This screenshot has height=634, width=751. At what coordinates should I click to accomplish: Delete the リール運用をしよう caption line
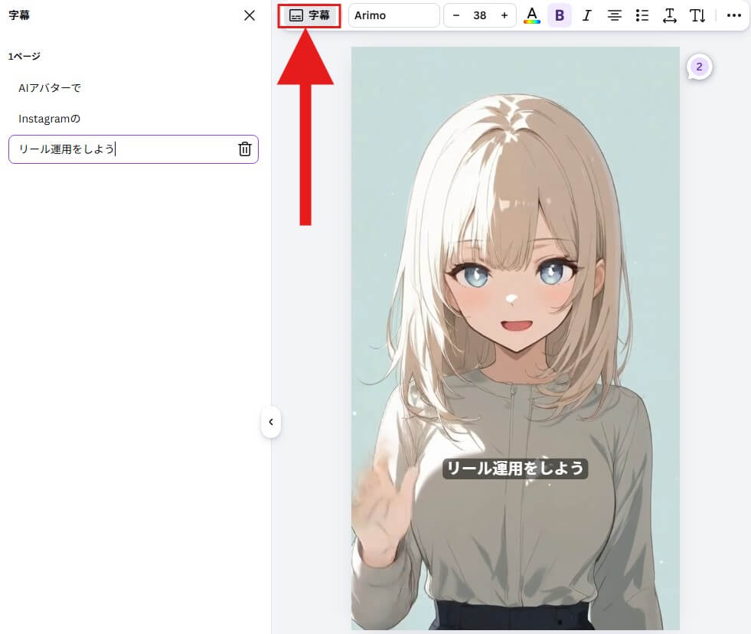(244, 149)
